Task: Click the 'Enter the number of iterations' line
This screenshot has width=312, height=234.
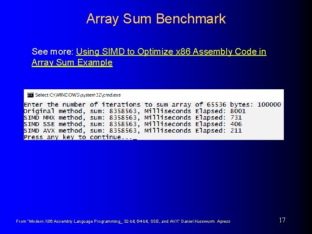Action: (152, 104)
